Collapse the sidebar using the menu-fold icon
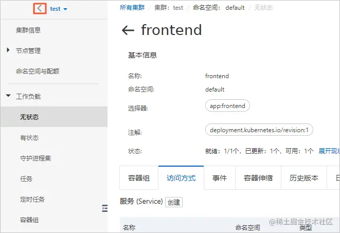The width and height of the screenshot is (340, 233). [x=105, y=208]
